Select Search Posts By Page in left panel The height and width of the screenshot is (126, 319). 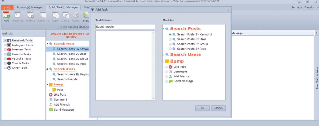pyautogui.click(x=72, y=64)
